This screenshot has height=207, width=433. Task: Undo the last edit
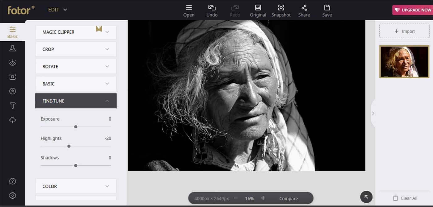212,11
